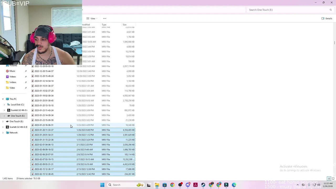Click the Music folder icon in sidebar
The image size is (336, 189).
tap(7, 71)
